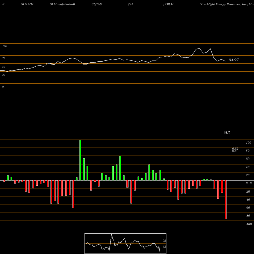Screen dimensions: 254x254
Task: Select the 30 level label on RSI axis
Action: click(4, 75)
